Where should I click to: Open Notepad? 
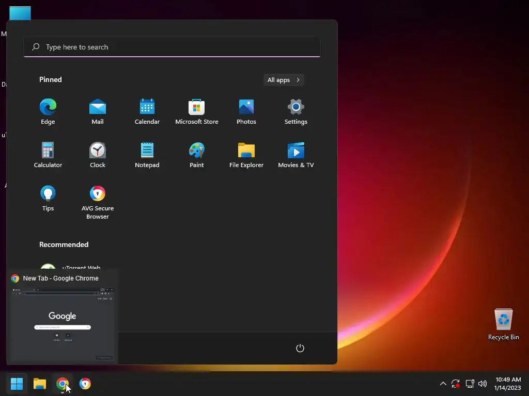(147, 155)
